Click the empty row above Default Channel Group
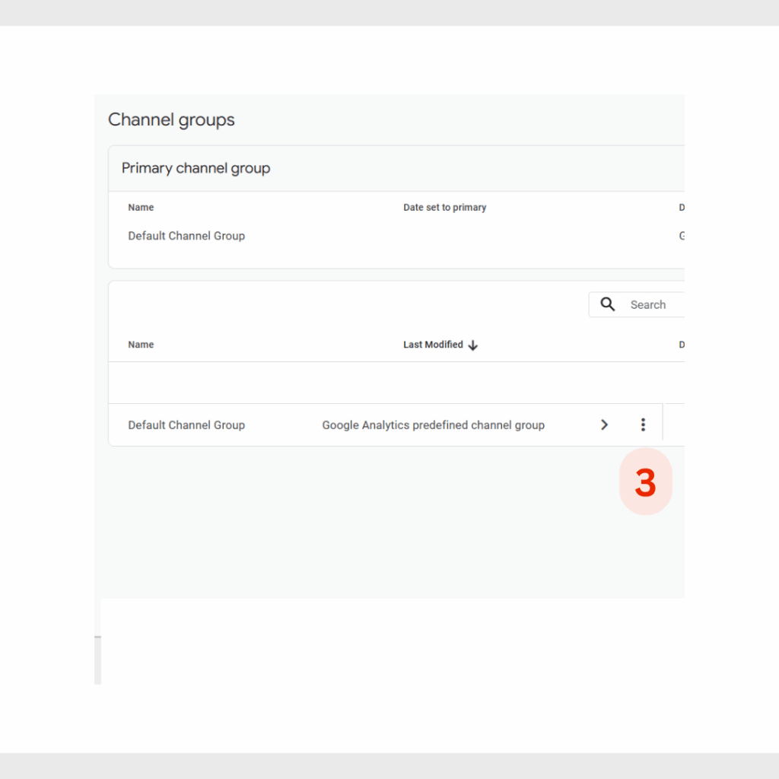779x779 pixels. (396, 383)
